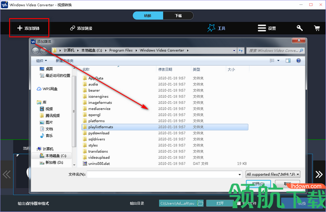Open Documents library in navigation pane
The width and height of the screenshot is (326, 212).
tap(46, 129)
